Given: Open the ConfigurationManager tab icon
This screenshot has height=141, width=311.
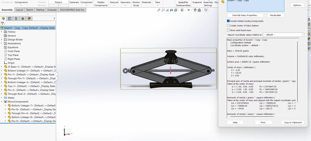Looking at the screenshot, I should pyautogui.click(x=16, y=18).
